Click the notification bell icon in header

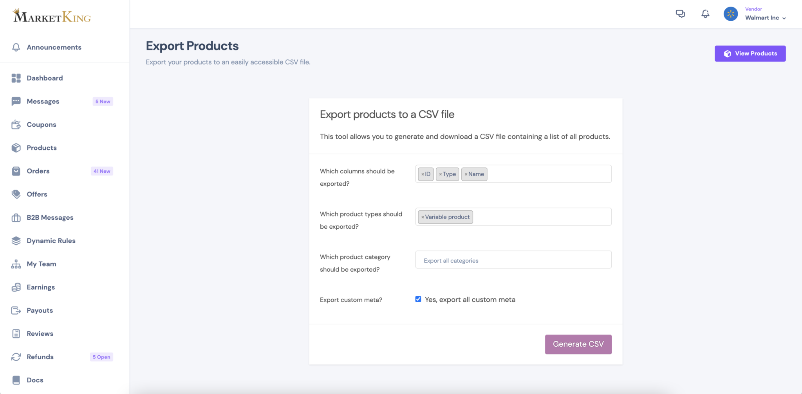[705, 14]
